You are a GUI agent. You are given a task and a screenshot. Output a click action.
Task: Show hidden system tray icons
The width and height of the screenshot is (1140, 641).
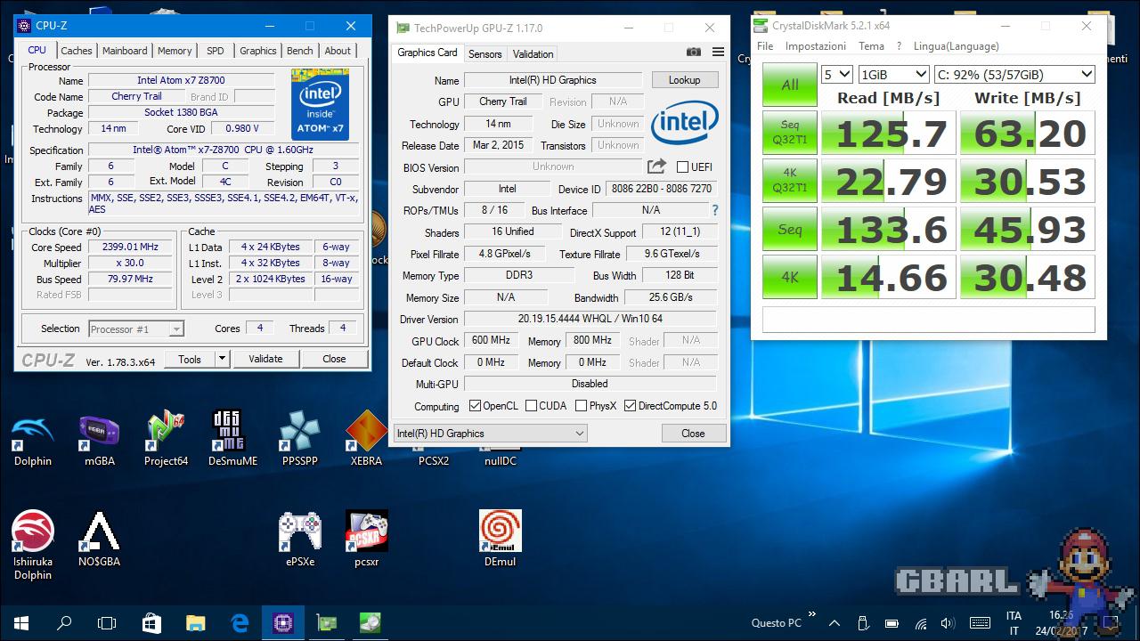point(835,623)
